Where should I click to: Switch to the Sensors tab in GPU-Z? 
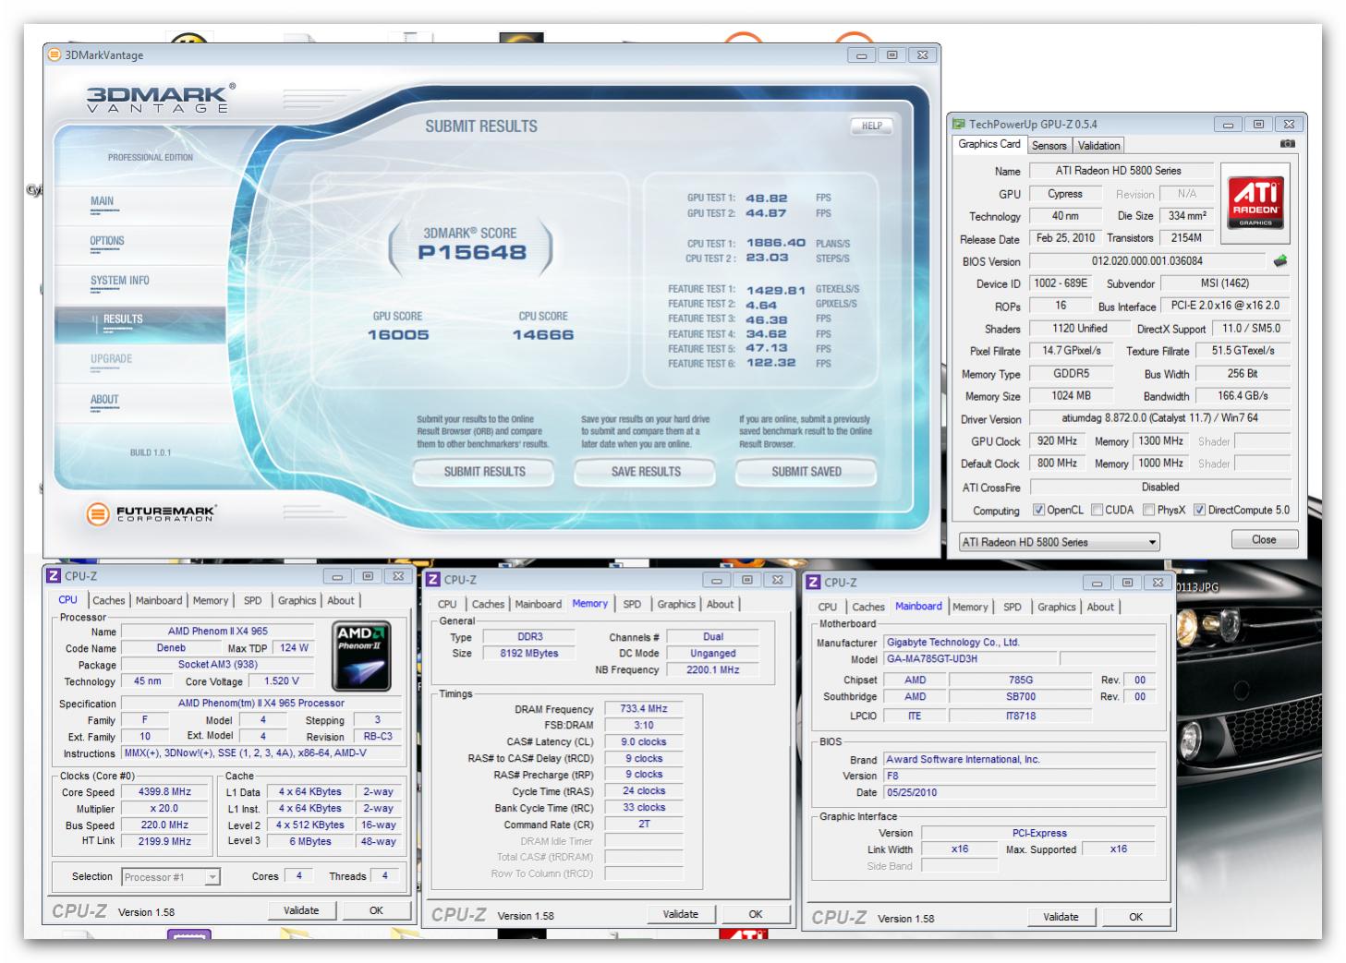click(x=1049, y=146)
